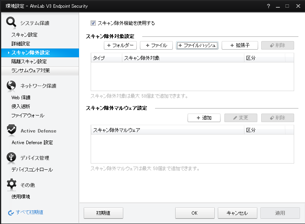This screenshot has width=305, height=224.
Task: Click the + ファイルハッシュ button
Action: pos(197,45)
